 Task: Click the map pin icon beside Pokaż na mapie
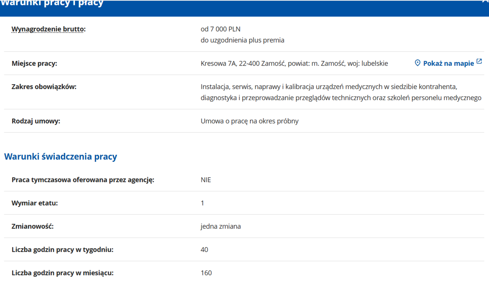(418, 63)
